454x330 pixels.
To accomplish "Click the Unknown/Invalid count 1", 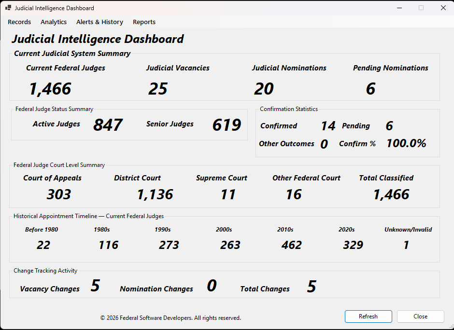I will [406, 245].
